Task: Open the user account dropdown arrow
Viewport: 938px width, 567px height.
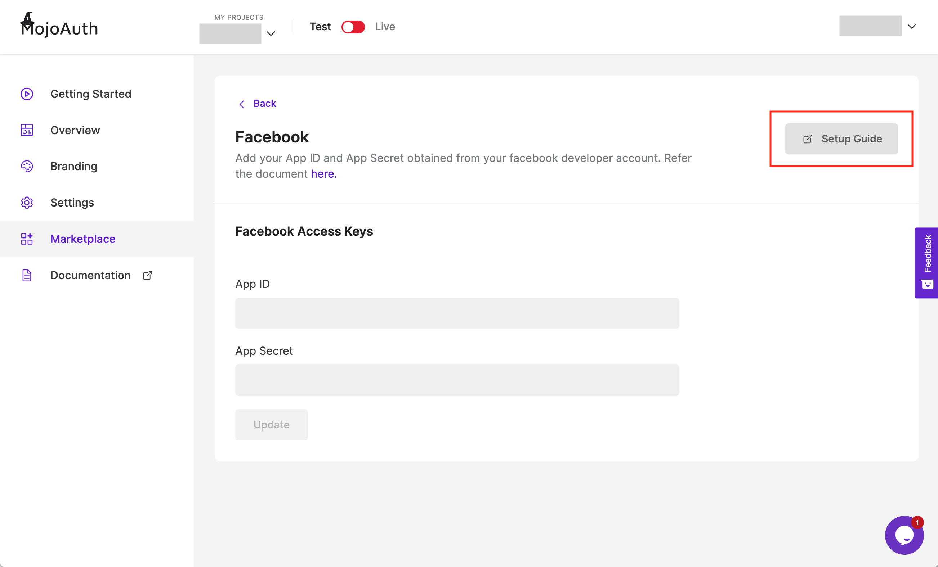Action: pyautogui.click(x=912, y=27)
